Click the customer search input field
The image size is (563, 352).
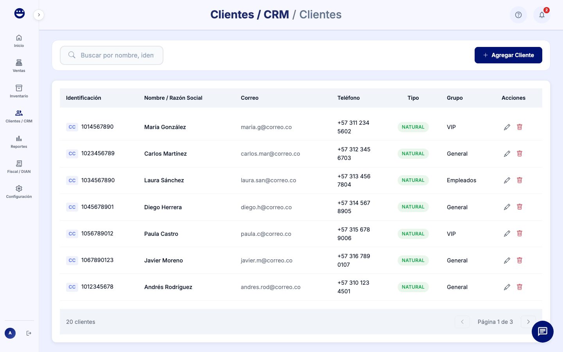(111, 55)
